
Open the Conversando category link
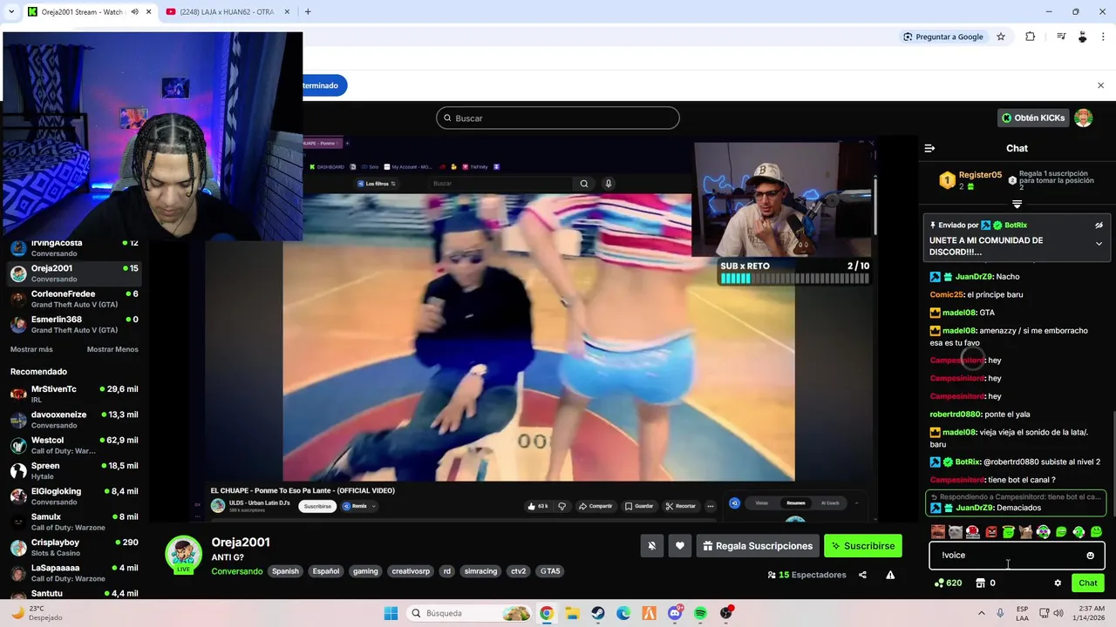click(x=236, y=571)
